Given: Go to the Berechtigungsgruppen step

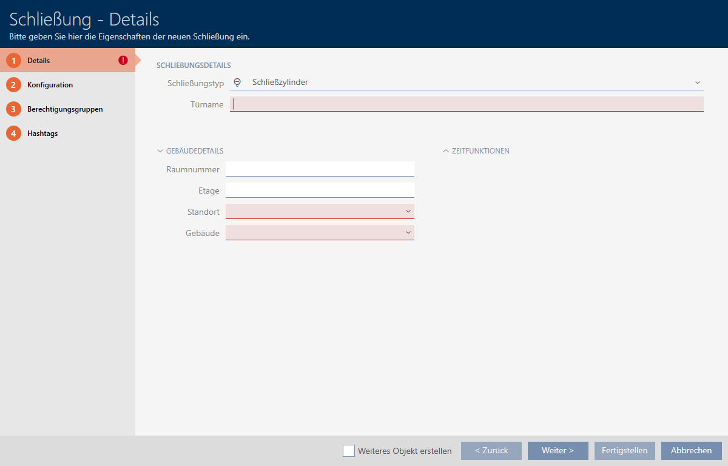Looking at the screenshot, I should 64,109.
